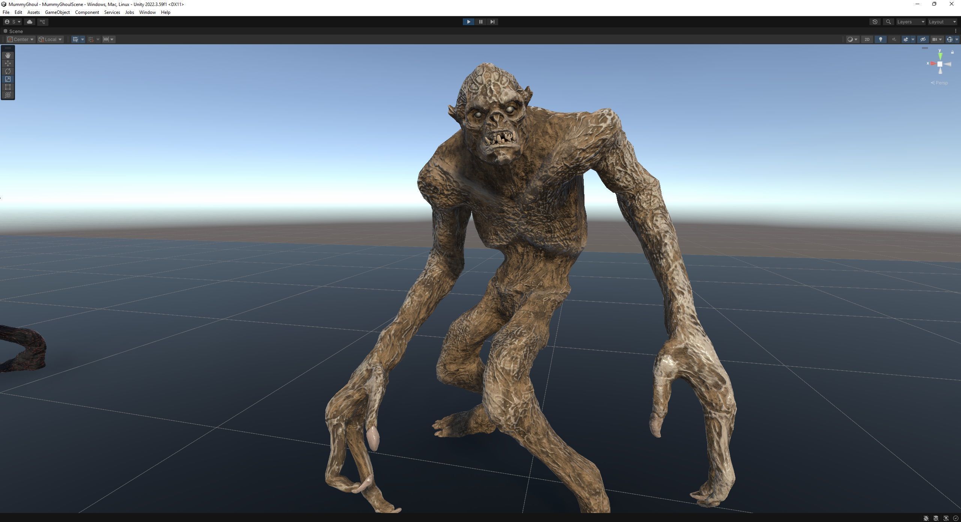Viewport: 961px width, 522px height.
Task: Toggle the Y-axis grid visibility
Action: 75,39
